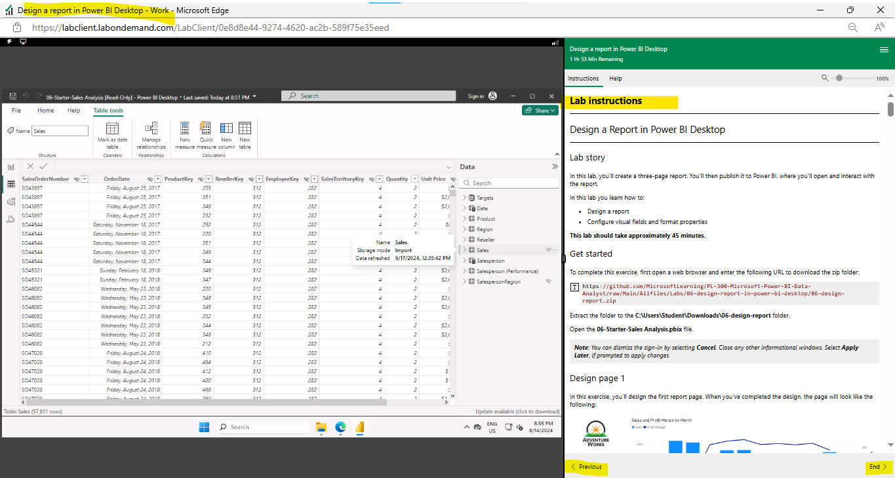Show hidden system tray icons

(467, 427)
